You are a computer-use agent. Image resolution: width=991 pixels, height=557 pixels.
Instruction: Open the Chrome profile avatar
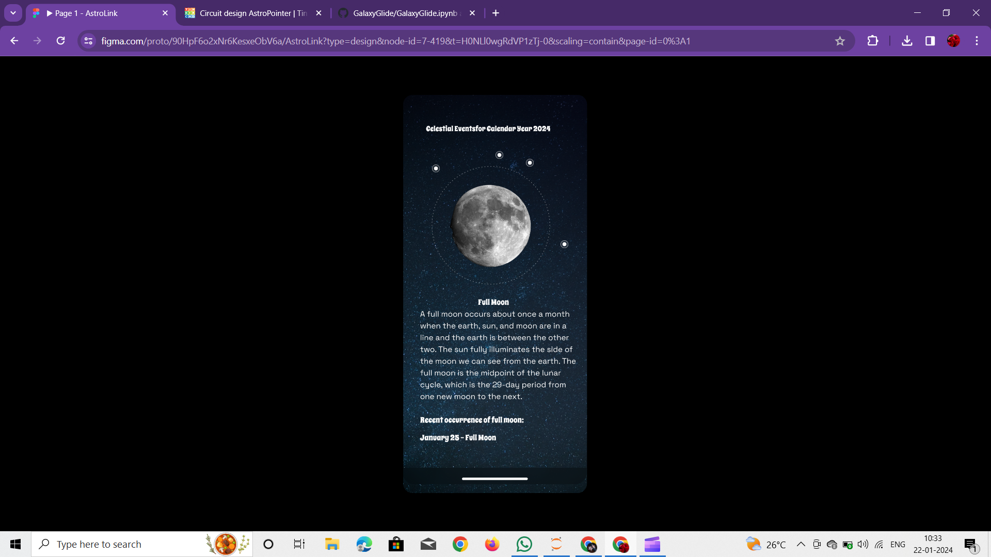coord(953,41)
